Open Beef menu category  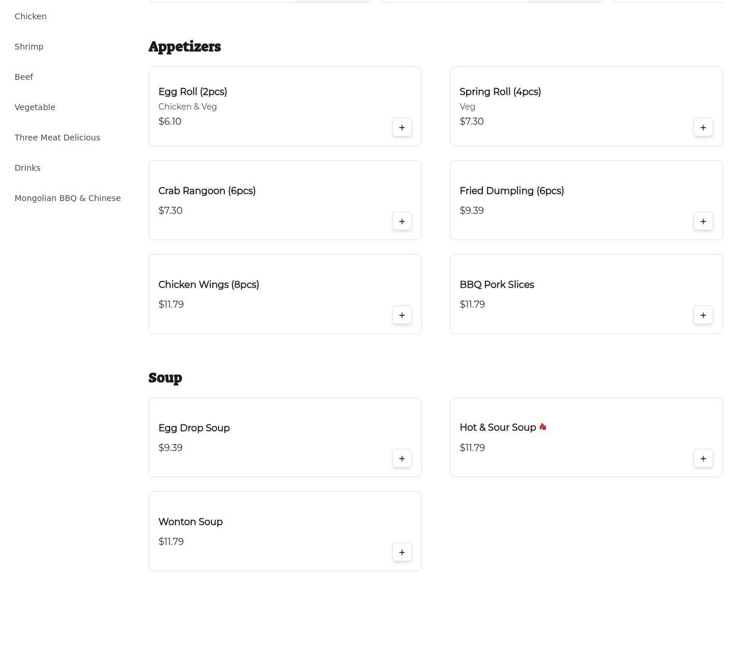point(24,77)
